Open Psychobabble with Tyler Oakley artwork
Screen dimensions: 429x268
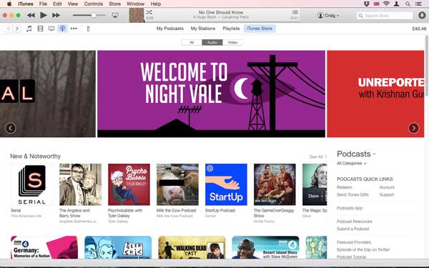pos(129,184)
